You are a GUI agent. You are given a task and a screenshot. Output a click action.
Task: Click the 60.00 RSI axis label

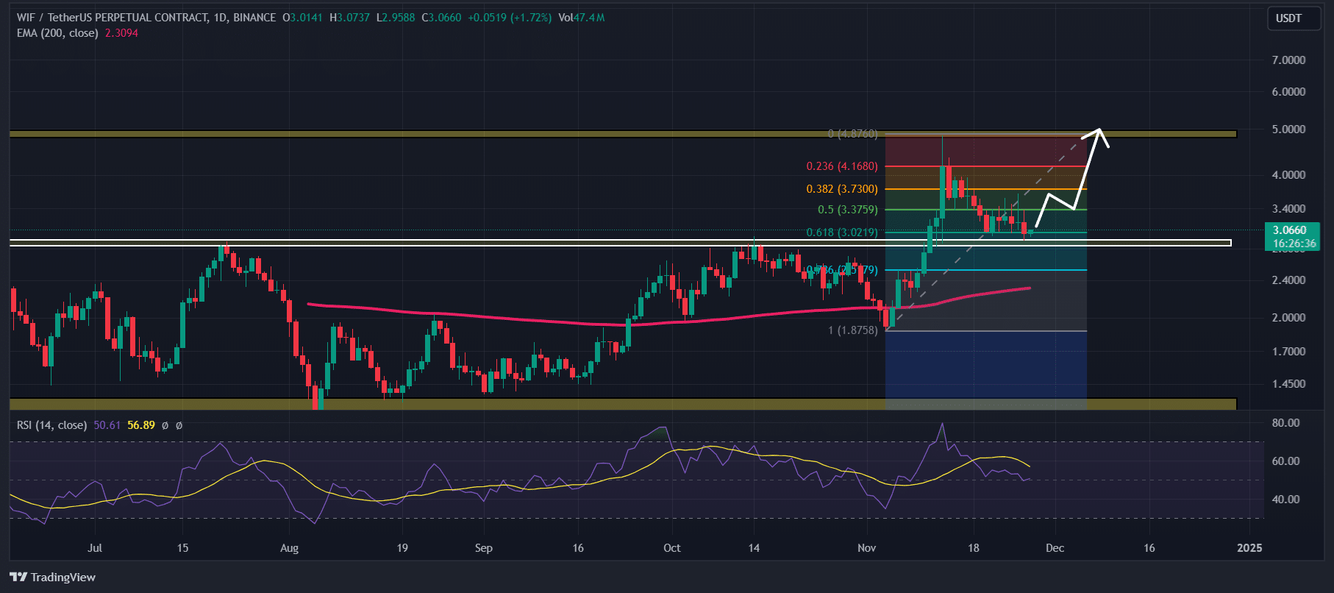(x=1285, y=461)
